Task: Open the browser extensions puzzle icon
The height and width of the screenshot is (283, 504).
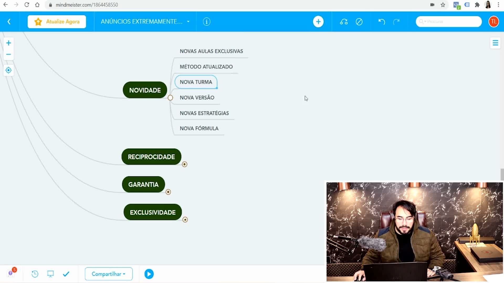Action: pos(477,5)
